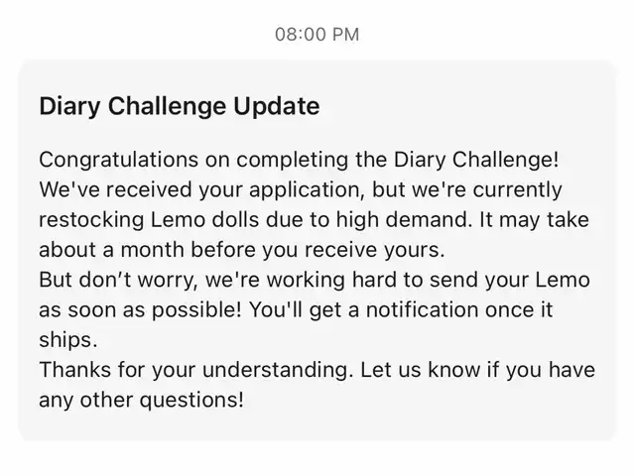The height and width of the screenshot is (476, 635).
Task: Open the Diary Challenge Update message heading
Action: coord(180,106)
